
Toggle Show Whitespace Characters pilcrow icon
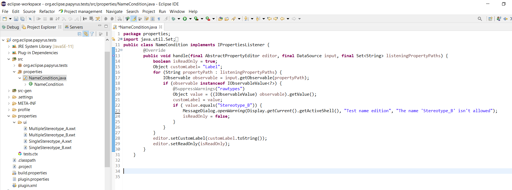click(x=159, y=19)
